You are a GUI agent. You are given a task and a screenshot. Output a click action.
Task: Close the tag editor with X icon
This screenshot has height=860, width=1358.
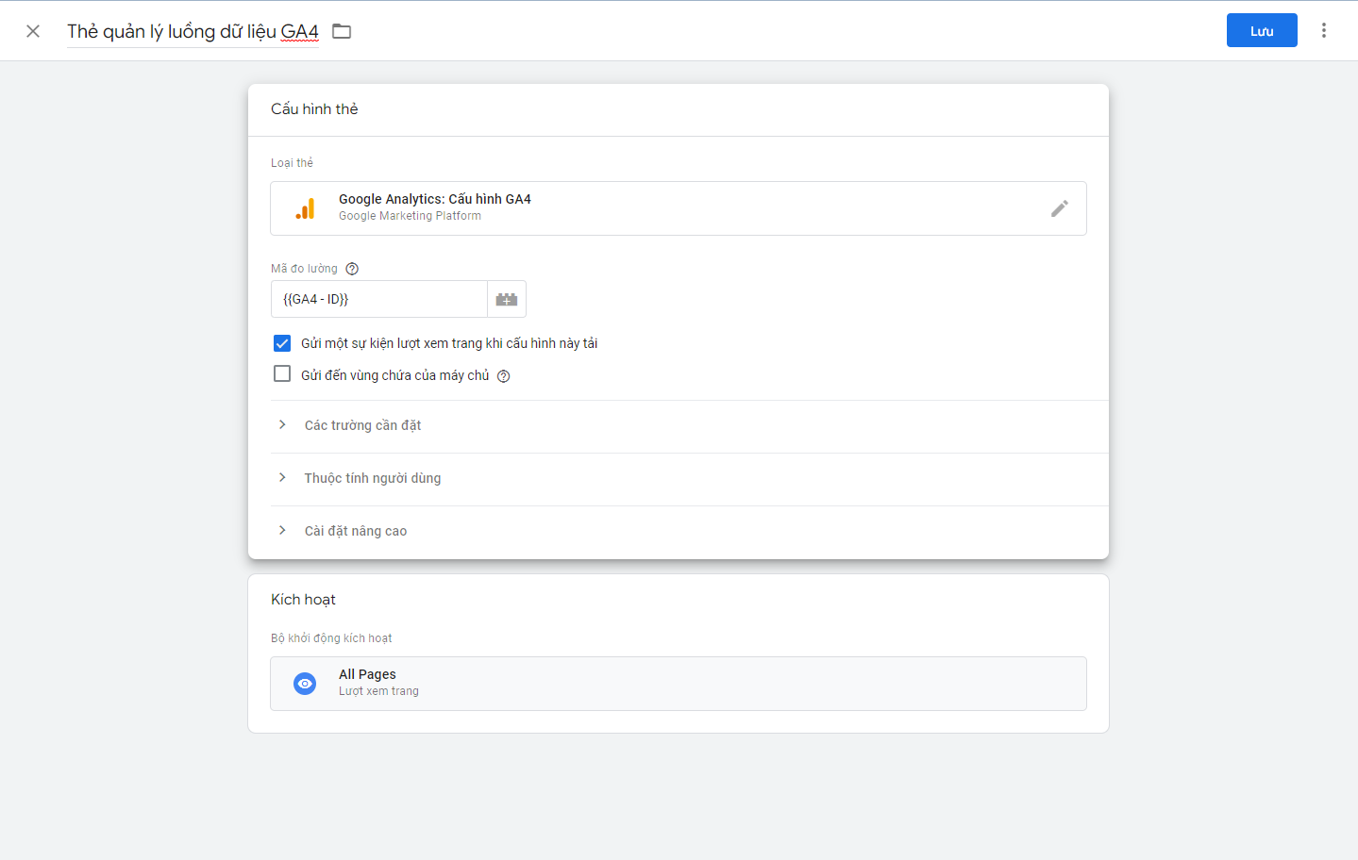(x=33, y=31)
